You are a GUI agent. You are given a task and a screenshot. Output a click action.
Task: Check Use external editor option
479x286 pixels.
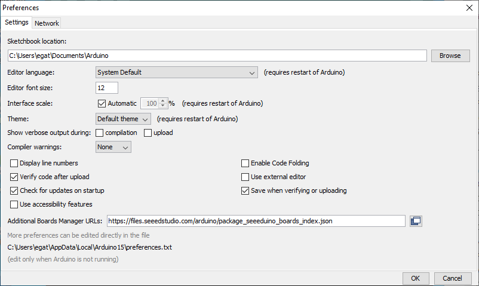(x=245, y=177)
